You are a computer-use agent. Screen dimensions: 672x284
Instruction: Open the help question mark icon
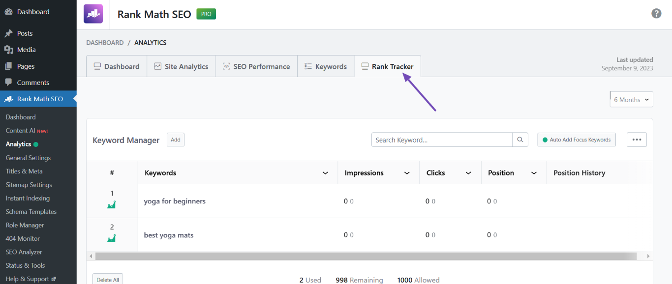[x=656, y=13]
